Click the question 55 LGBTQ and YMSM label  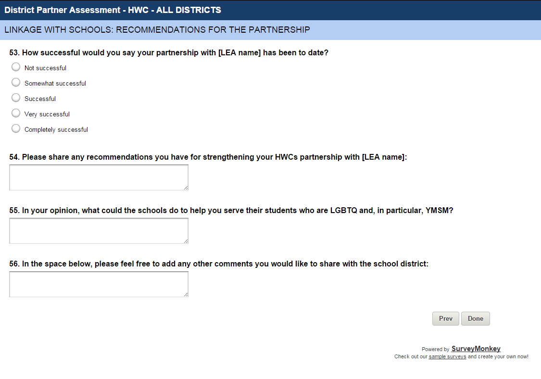tap(231, 210)
